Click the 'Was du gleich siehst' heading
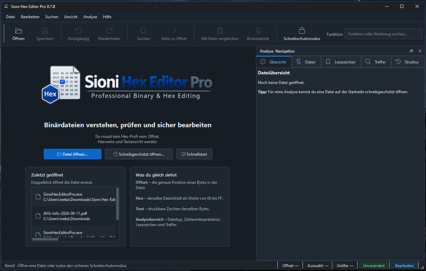Image resolution: width=426 pixels, height=271 pixels. point(156,175)
